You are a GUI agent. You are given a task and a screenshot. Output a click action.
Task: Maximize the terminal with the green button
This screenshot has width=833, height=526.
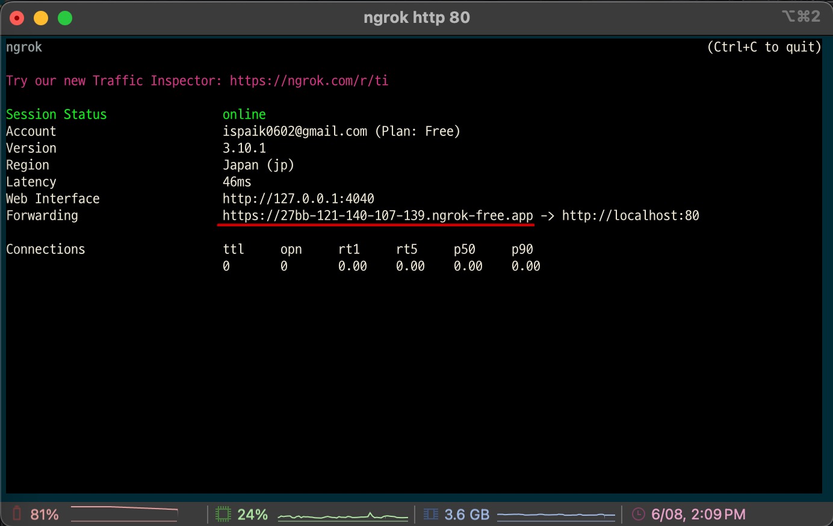pos(65,18)
